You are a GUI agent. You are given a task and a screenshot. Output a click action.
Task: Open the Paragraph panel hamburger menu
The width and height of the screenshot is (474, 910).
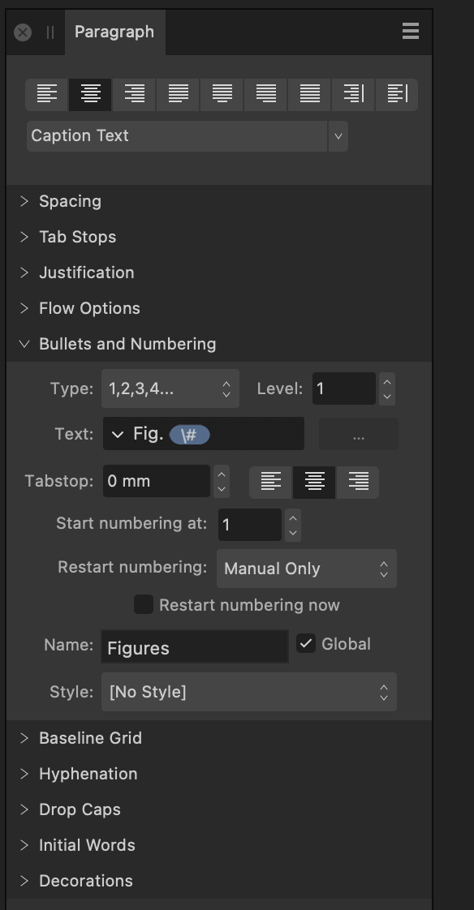point(411,31)
